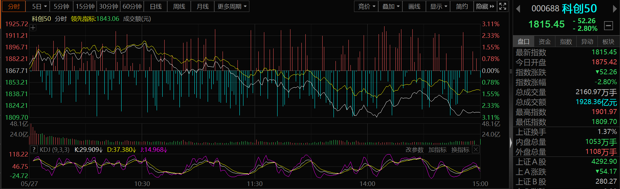The image size is (620, 189).
Task: Click the 领先指标:1843.06 label
Action: coord(95,19)
